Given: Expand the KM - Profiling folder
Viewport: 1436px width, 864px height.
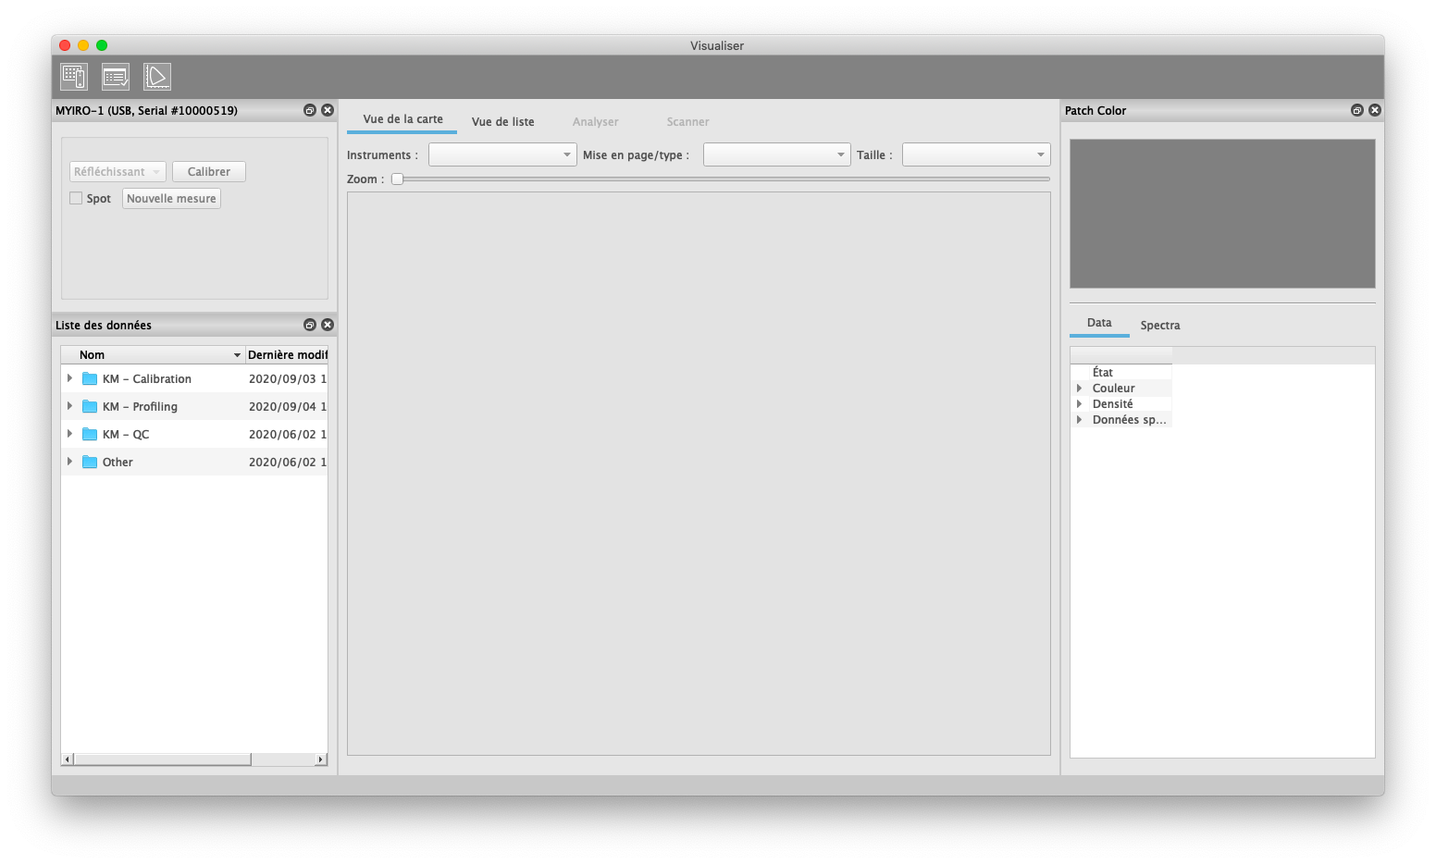Looking at the screenshot, I should pos(69,406).
